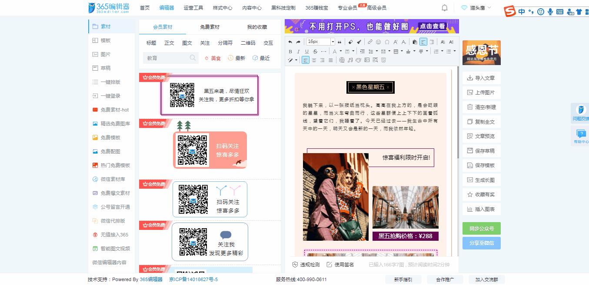Toggle underline formatting
This screenshot has width=589, height=285.
tap(307, 52)
